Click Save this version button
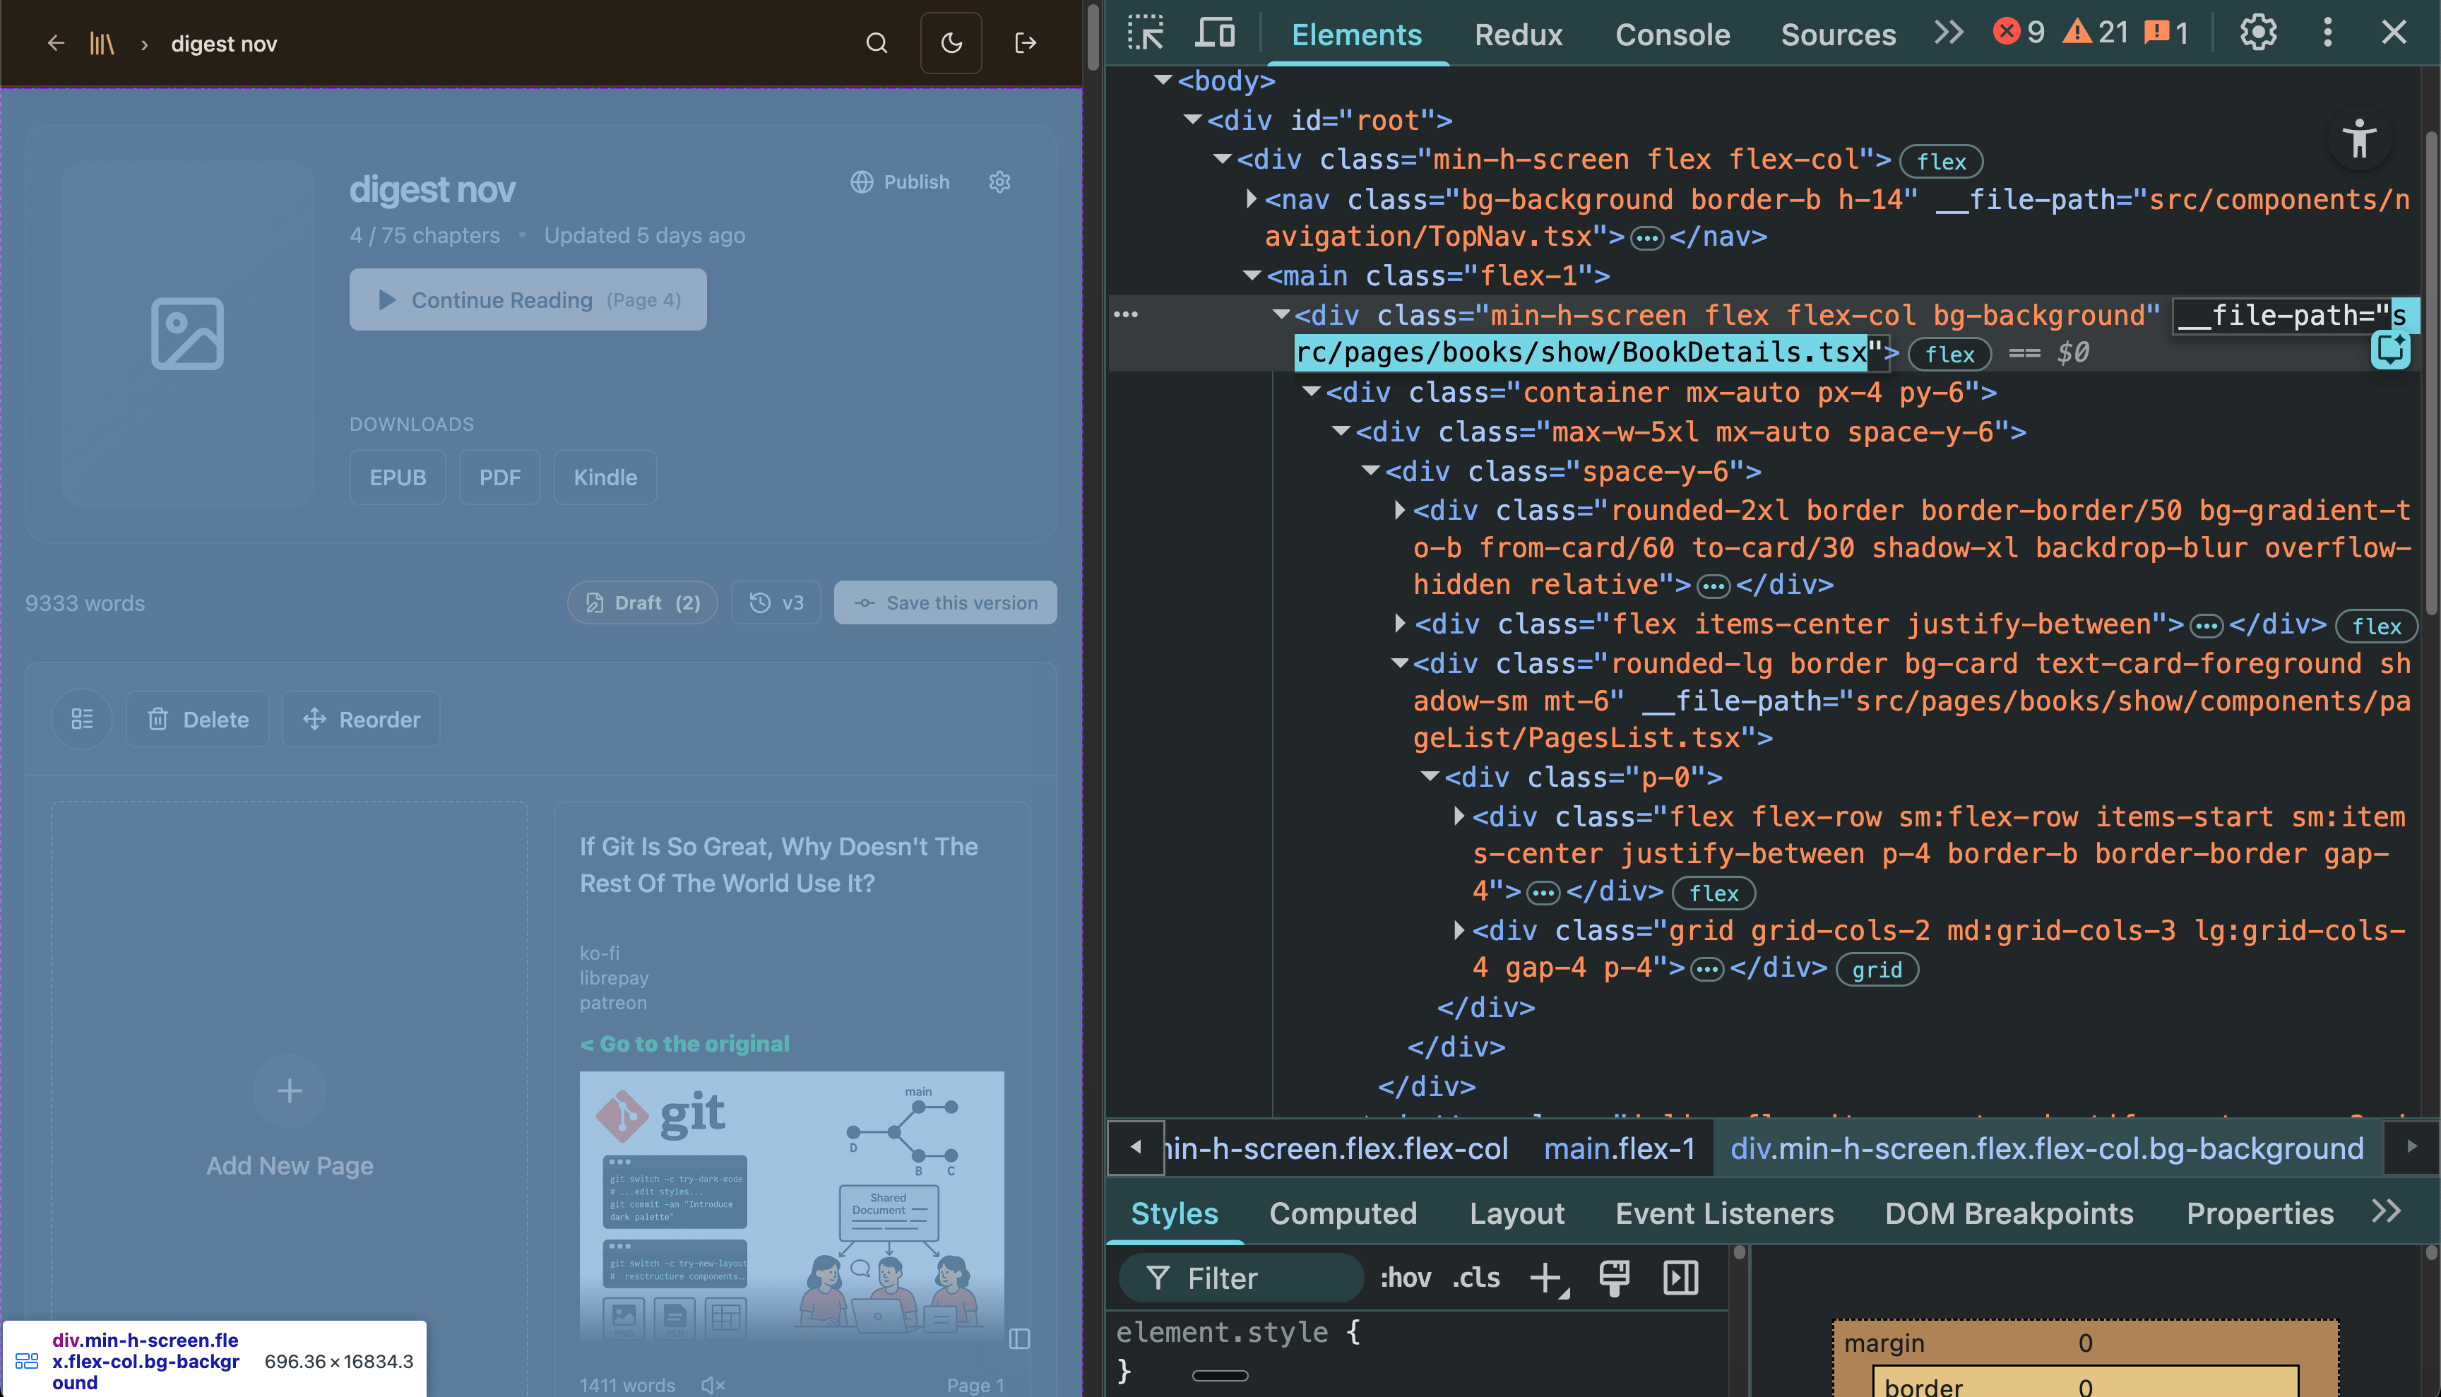Image resolution: width=2441 pixels, height=1397 pixels. (x=945, y=602)
